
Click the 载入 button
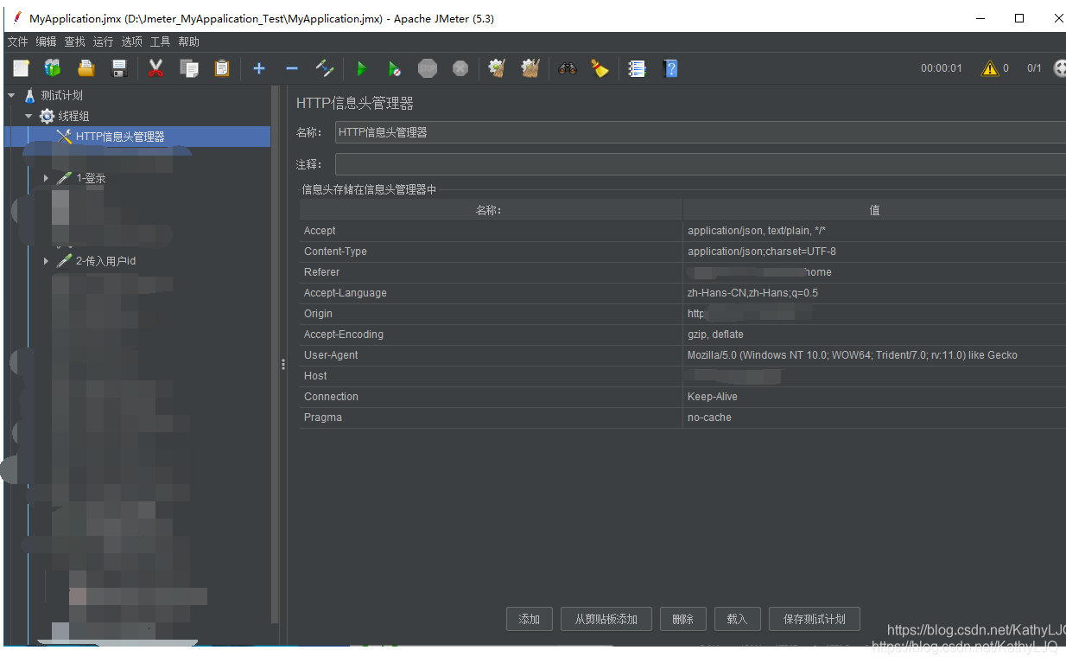[737, 619]
